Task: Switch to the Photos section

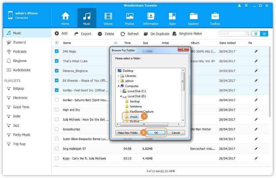Action: pos(129,16)
